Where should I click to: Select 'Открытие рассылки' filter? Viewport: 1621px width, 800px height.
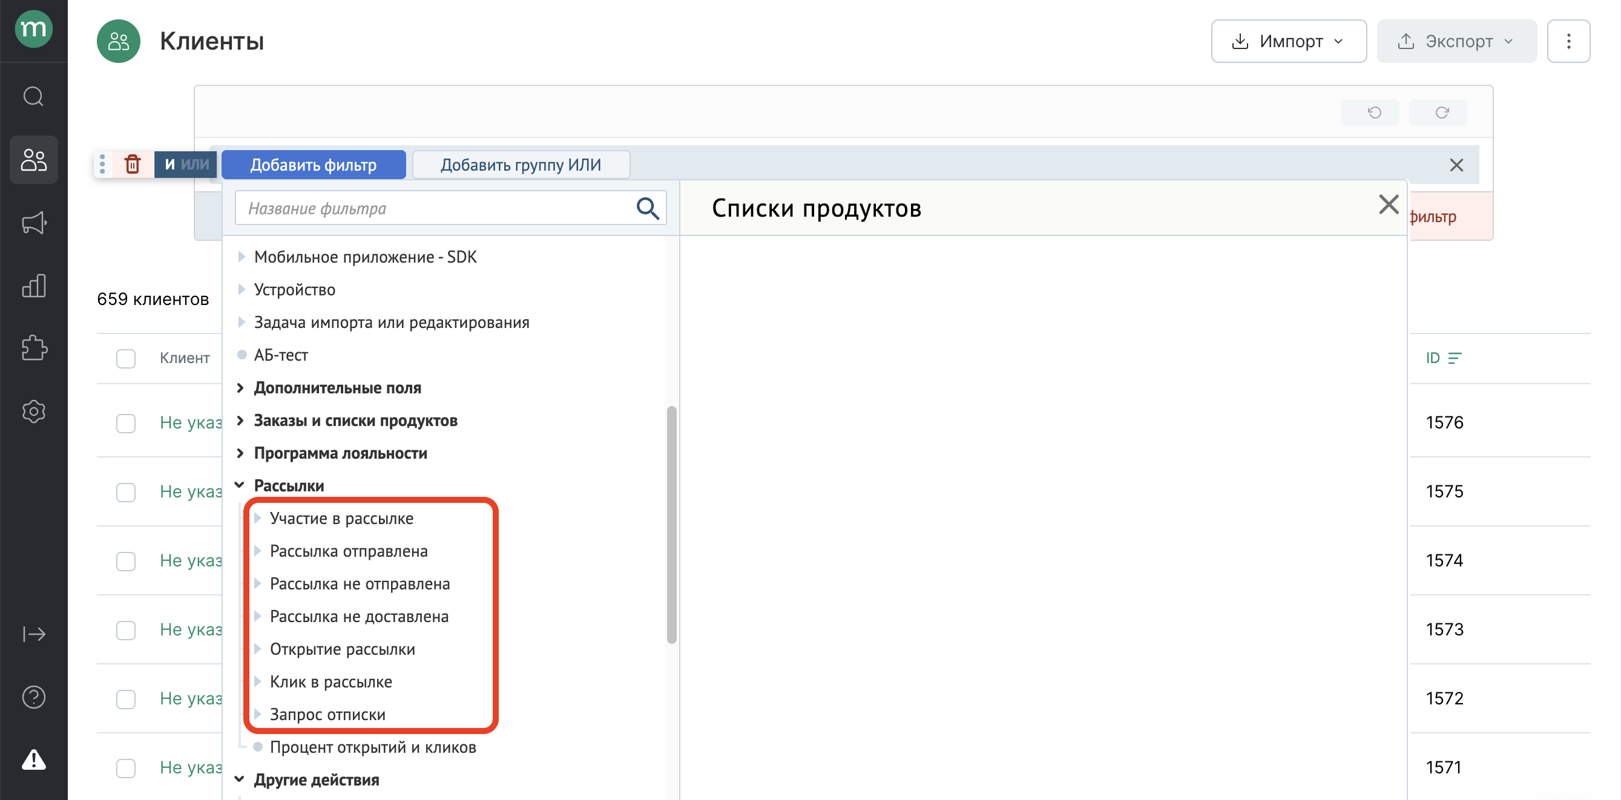[x=343, y=649]
